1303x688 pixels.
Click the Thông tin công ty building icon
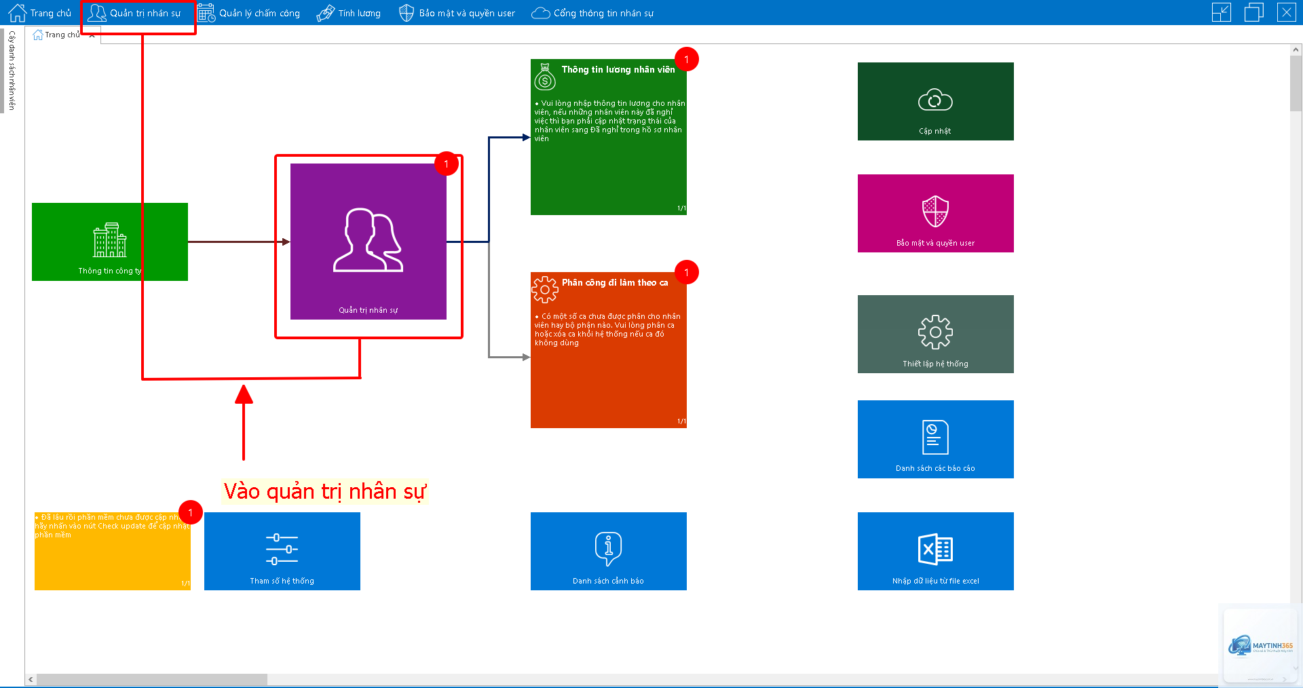pos(110,240)
